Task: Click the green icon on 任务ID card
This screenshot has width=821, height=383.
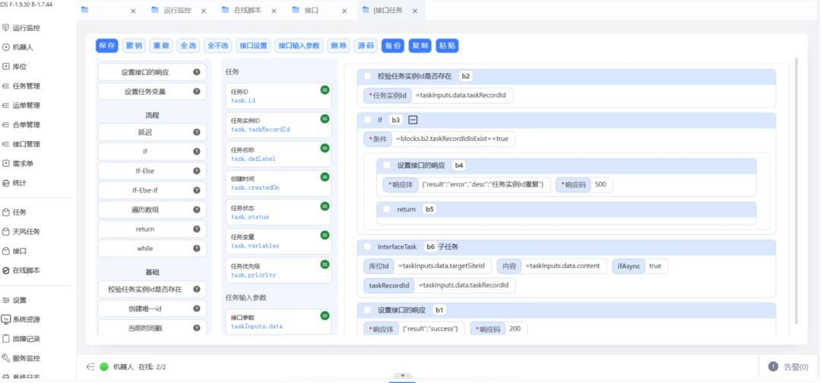Action: click(325, 89)
